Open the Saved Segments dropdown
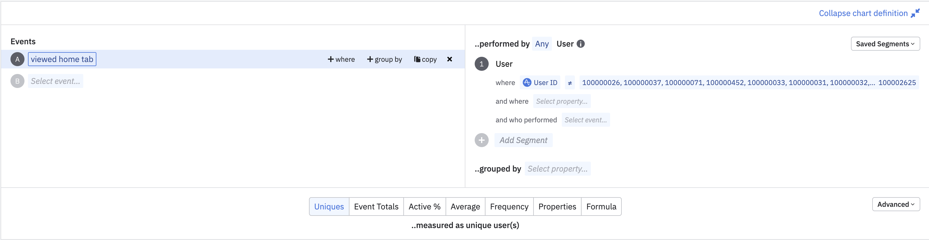Viewport: 929px width, 240px height. click(x=885, y=44)
